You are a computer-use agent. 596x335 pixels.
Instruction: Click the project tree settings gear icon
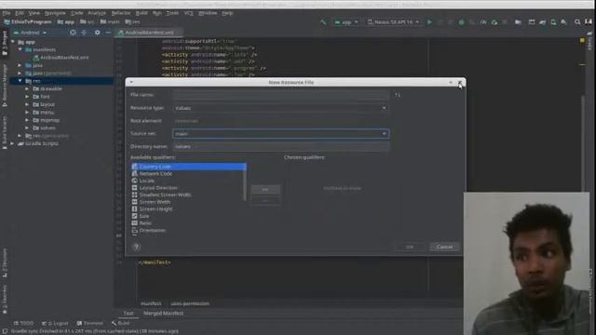tap(97, 33)
